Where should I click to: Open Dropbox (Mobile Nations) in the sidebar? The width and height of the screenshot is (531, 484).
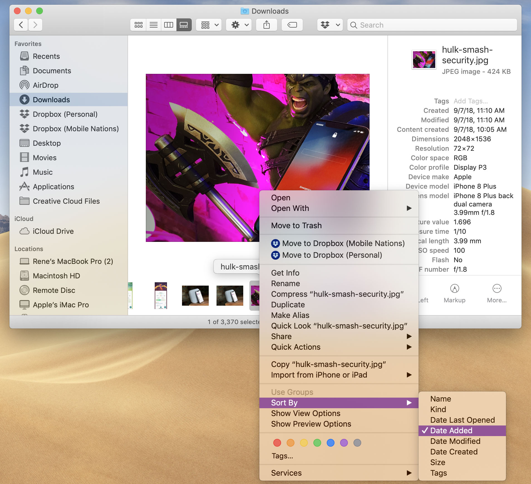pos(68,128)
